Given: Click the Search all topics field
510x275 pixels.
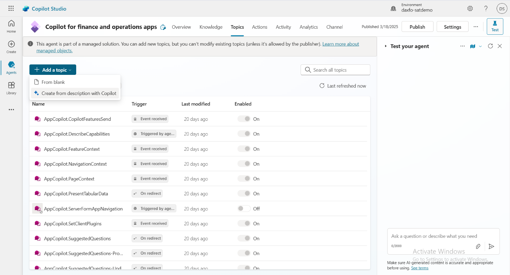Looking at the screenshot, I should (335, 70).
